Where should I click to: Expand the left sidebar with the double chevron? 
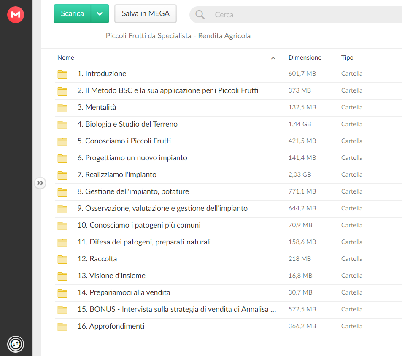pyautogui.click(x=40, y=183)
